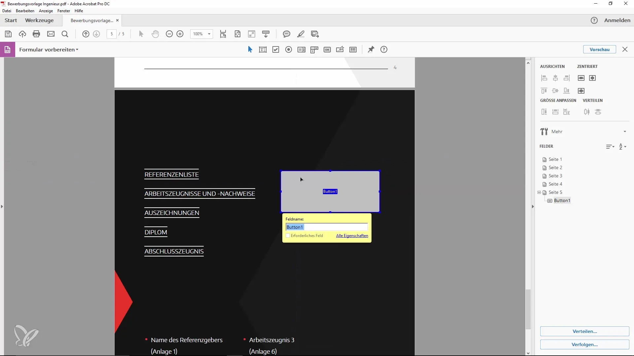Click the REFERENZENLISTE heading text
This screenshot has width=634, height=356.
[x=172, y=175]
